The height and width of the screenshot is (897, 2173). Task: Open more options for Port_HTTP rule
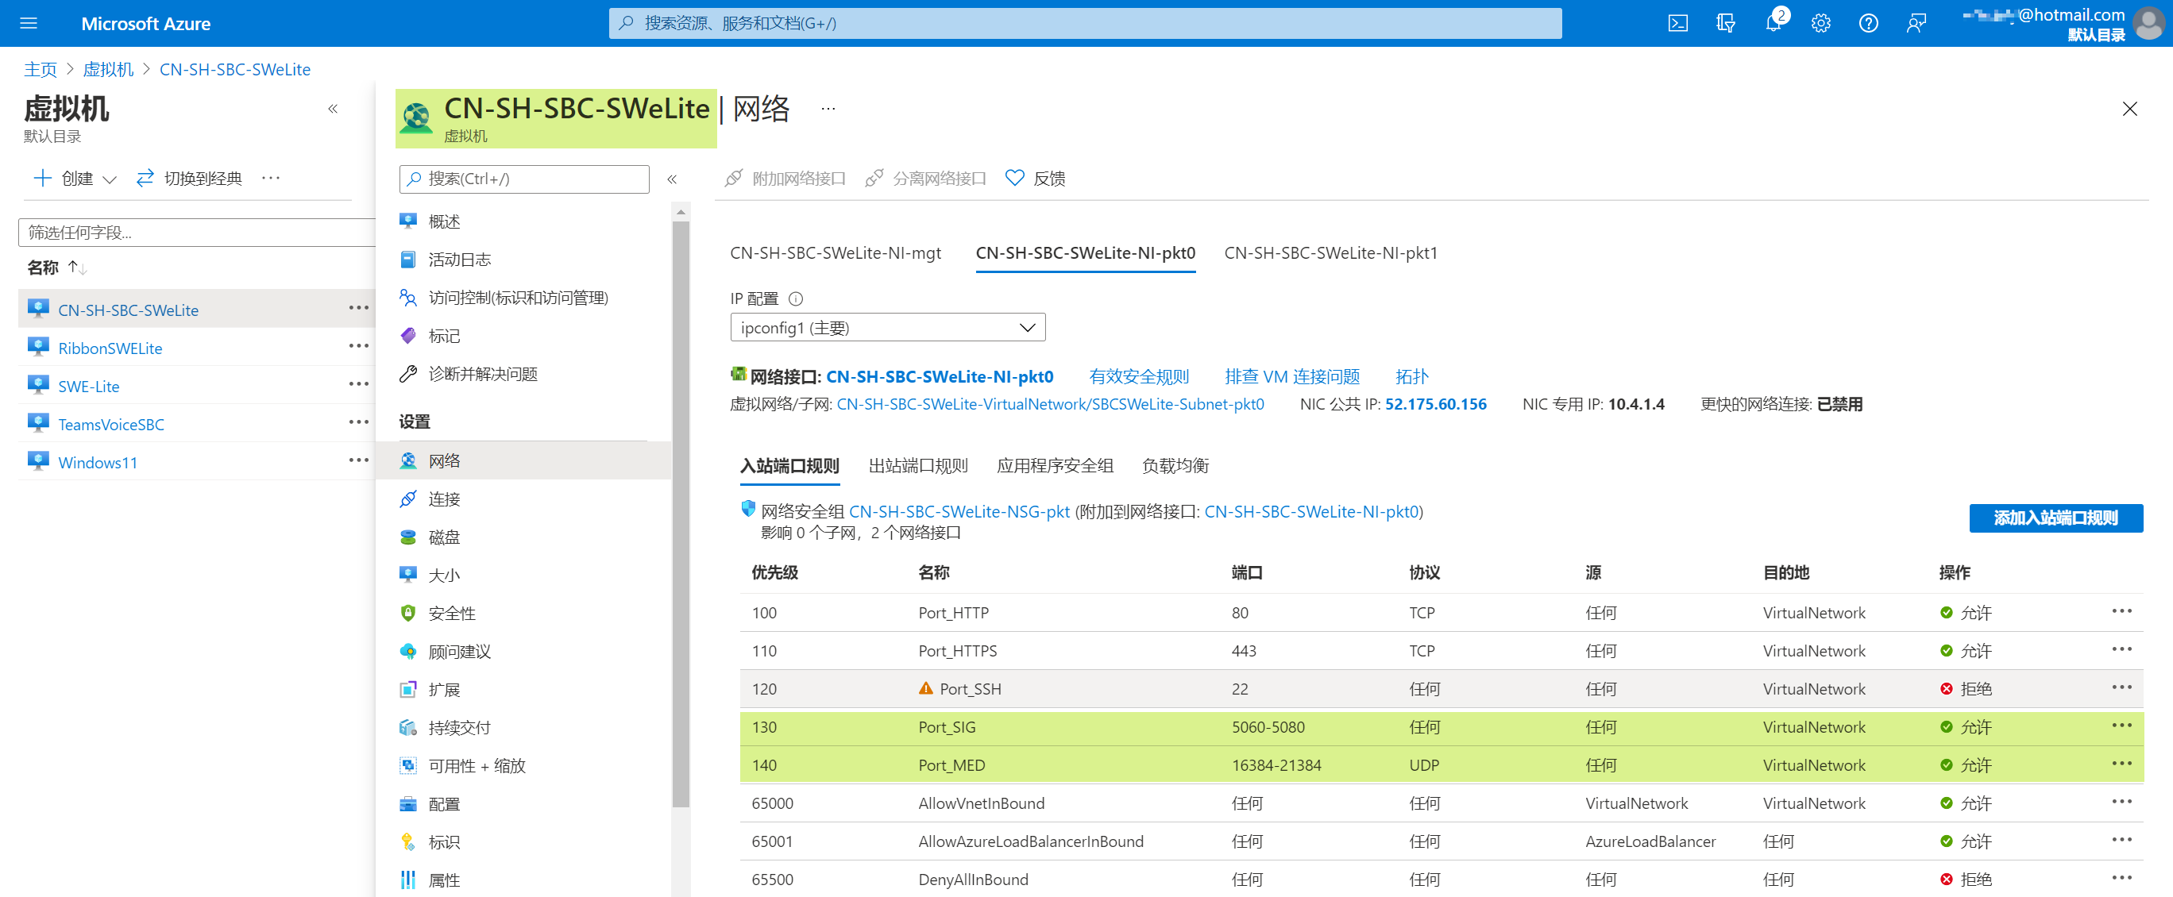point(2121,611)
